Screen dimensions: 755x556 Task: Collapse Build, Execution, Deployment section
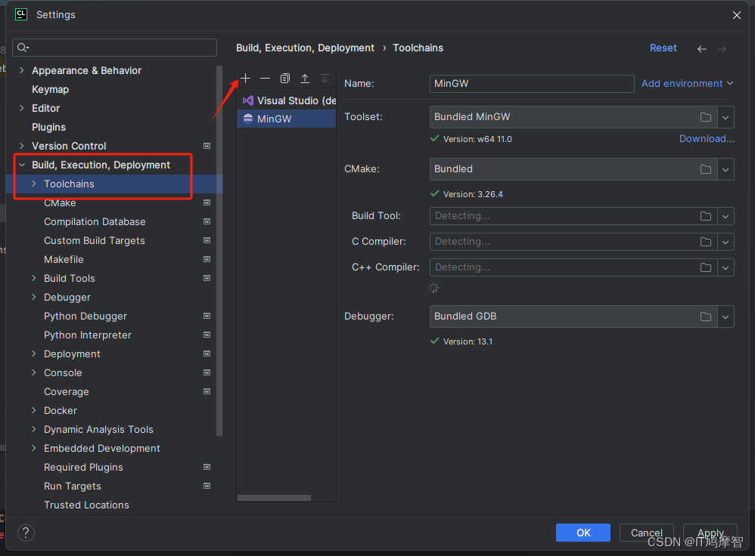pos(22,165)
